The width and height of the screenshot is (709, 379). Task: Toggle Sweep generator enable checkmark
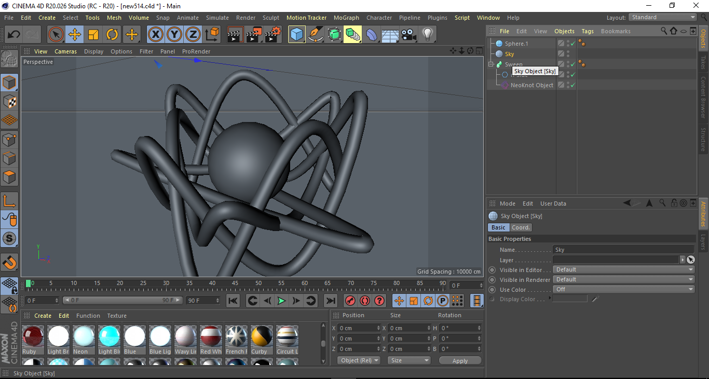(572, 64)
